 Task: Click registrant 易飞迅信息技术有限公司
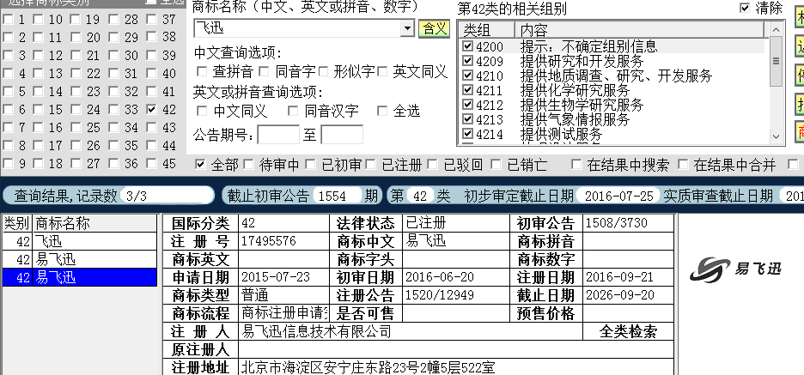[x=316, y=331]
